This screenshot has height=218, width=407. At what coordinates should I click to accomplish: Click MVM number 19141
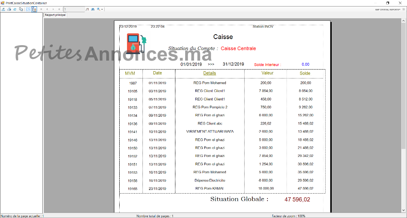[132, 132]
